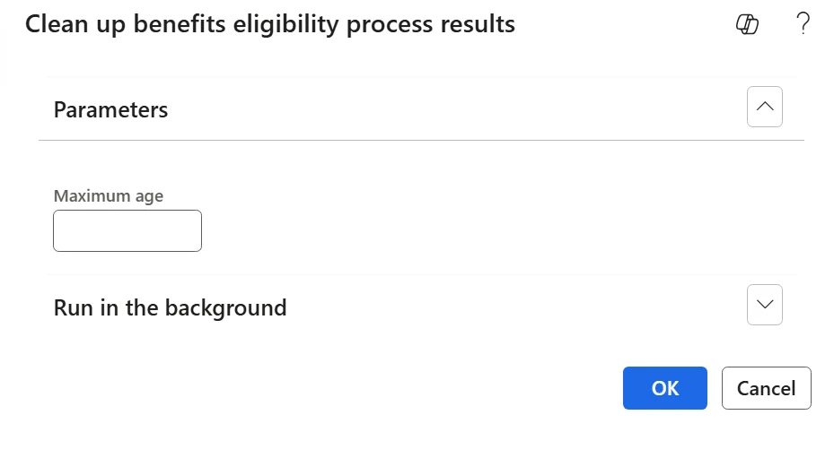This screenshot has width=834, height=458.
Task: Select the empty box under Maximum age
Action: [127, 230]
